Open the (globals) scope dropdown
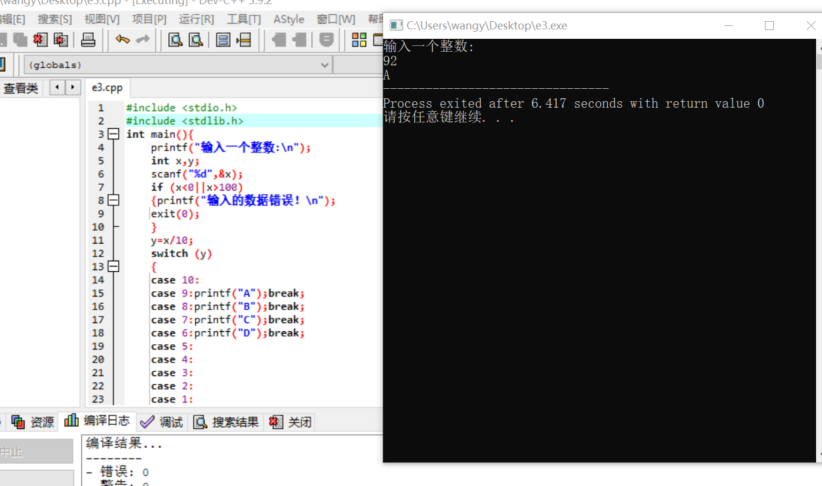The width and height of the screenshot is (822, 486). [178, 65]
